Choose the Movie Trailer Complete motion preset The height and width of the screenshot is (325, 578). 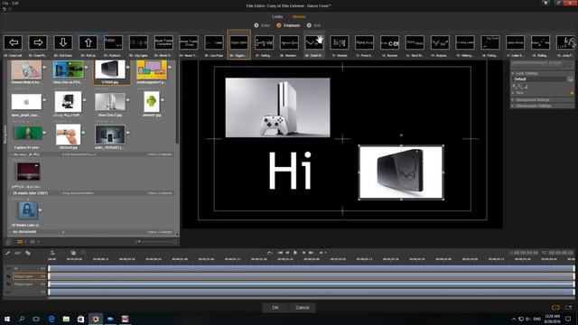[x=163, y=42]
